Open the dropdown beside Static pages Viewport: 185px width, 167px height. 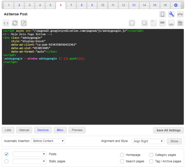(29, 161)
